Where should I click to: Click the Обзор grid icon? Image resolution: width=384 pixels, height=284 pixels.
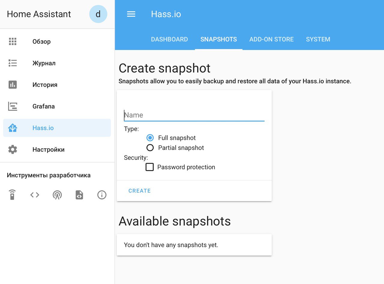13,42
